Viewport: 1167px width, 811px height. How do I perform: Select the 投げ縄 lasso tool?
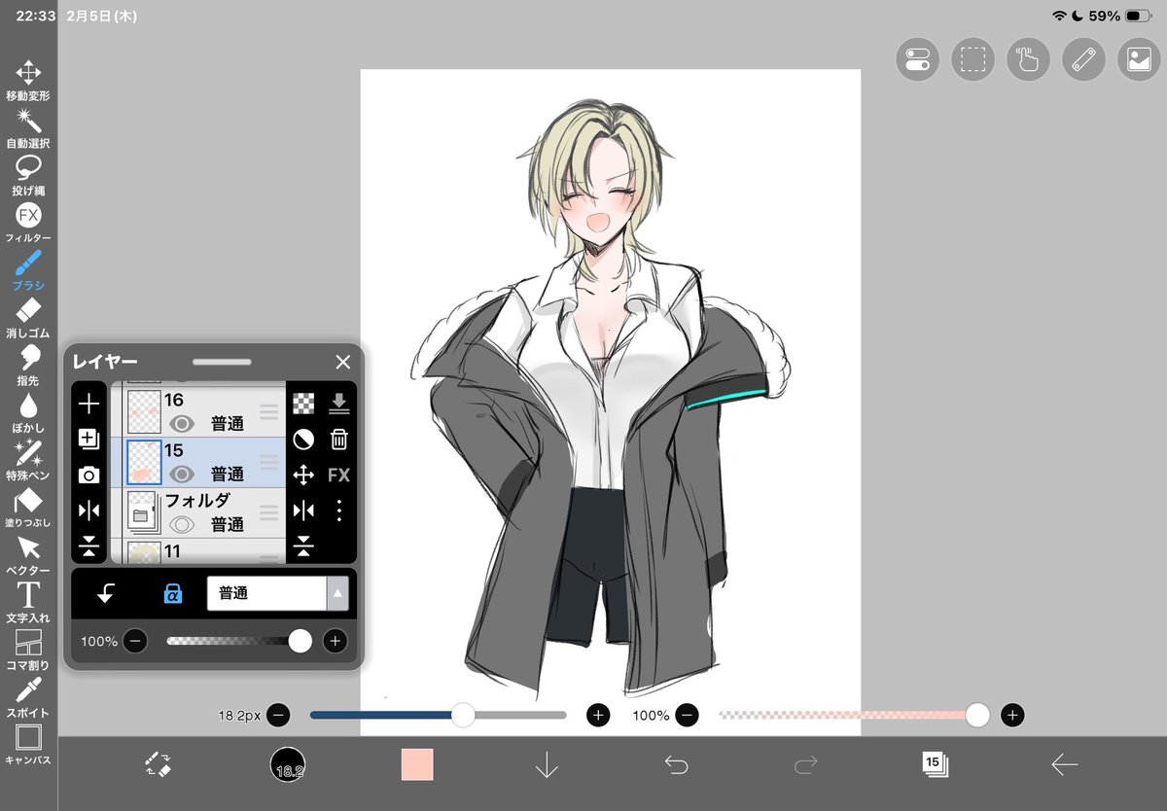click(28, 176)
